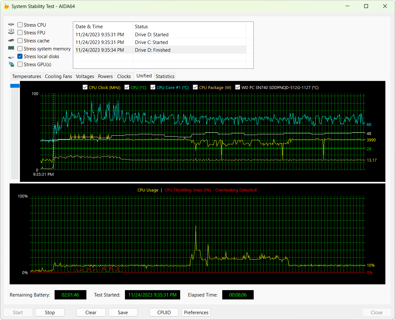Screen dimensions: 395x320
Task: Open the CPUID window
Action: pos(164,312)
